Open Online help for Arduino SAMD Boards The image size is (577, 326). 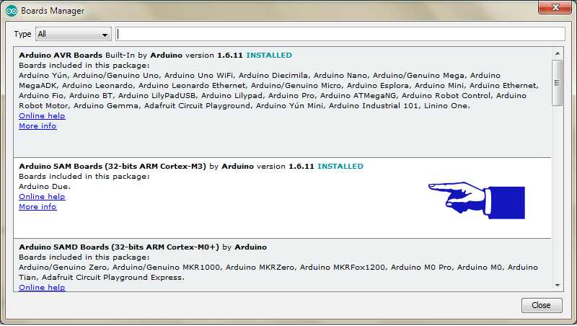pos(42,287)
